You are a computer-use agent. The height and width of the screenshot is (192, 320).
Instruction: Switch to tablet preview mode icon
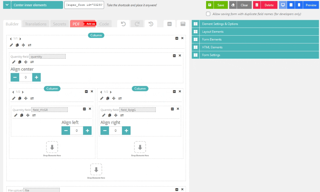pos(291,5)
